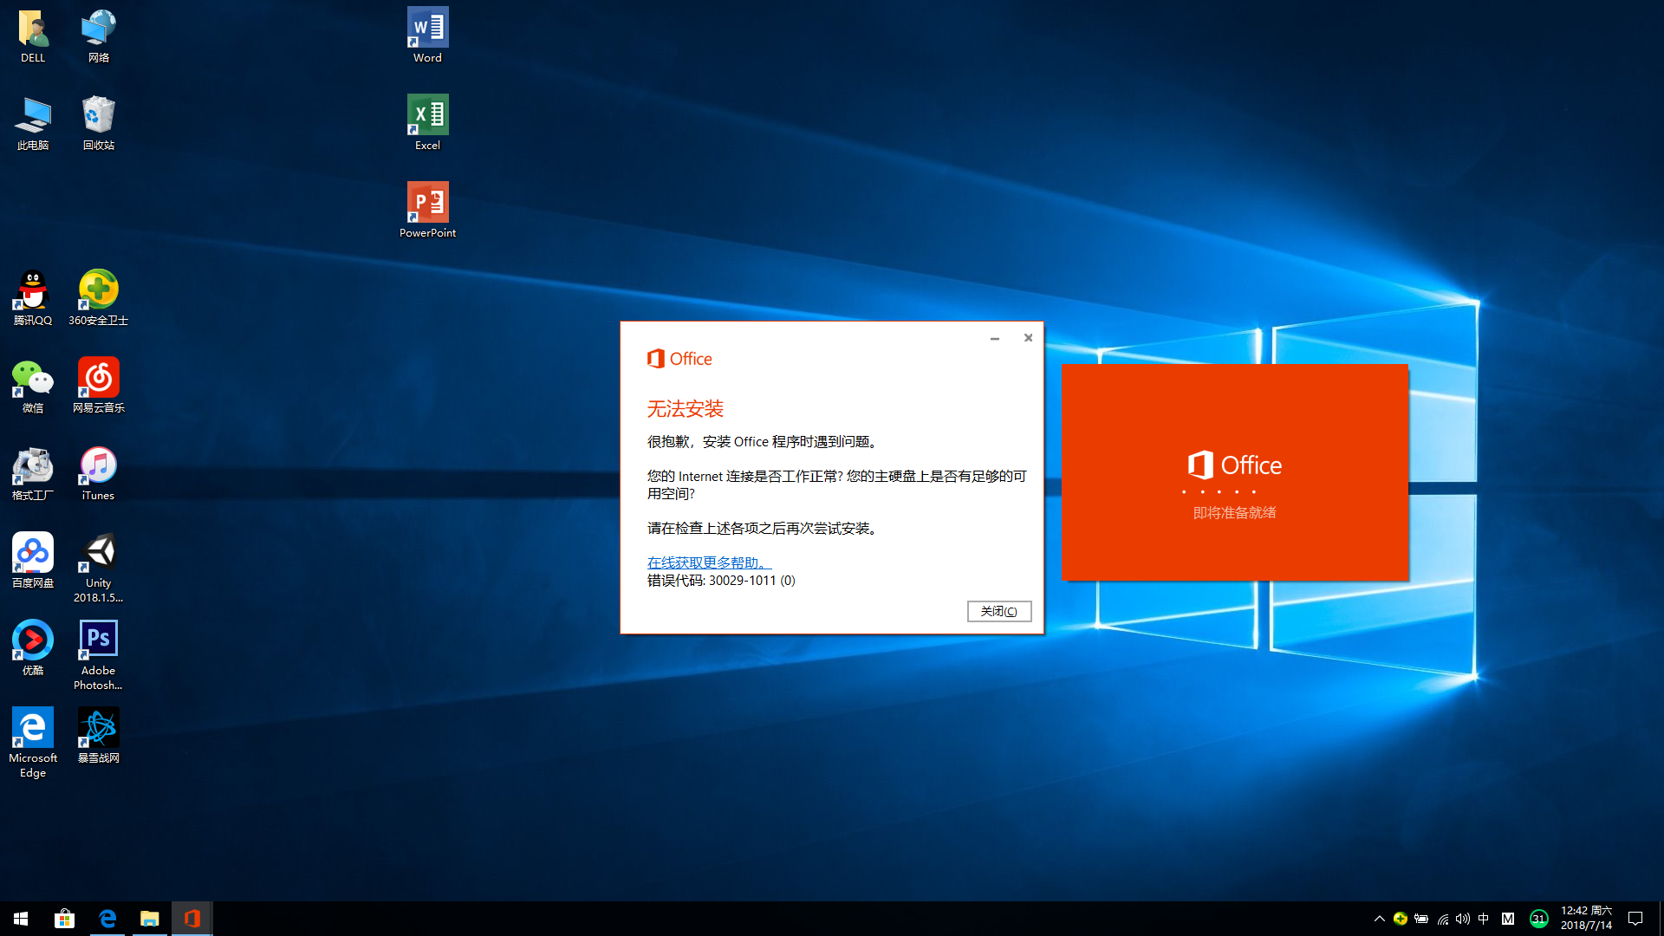Open Edge browser from the taskbar

[x=107, y=919]
